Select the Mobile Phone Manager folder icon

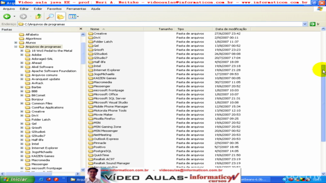coord(91,106)
